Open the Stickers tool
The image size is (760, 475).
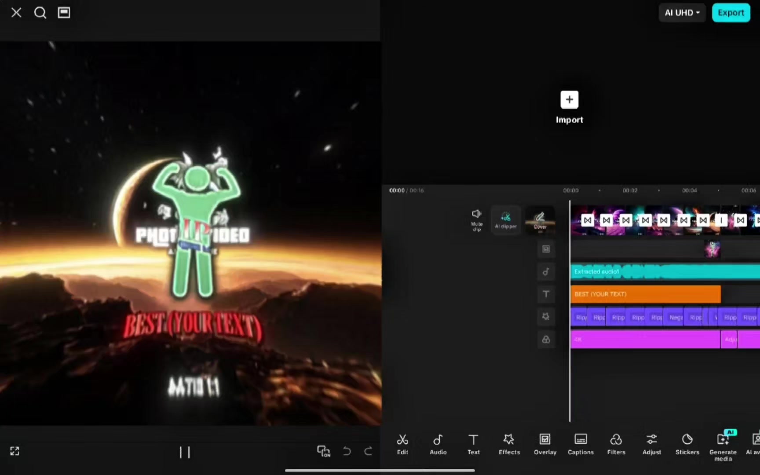pos(687,444)
